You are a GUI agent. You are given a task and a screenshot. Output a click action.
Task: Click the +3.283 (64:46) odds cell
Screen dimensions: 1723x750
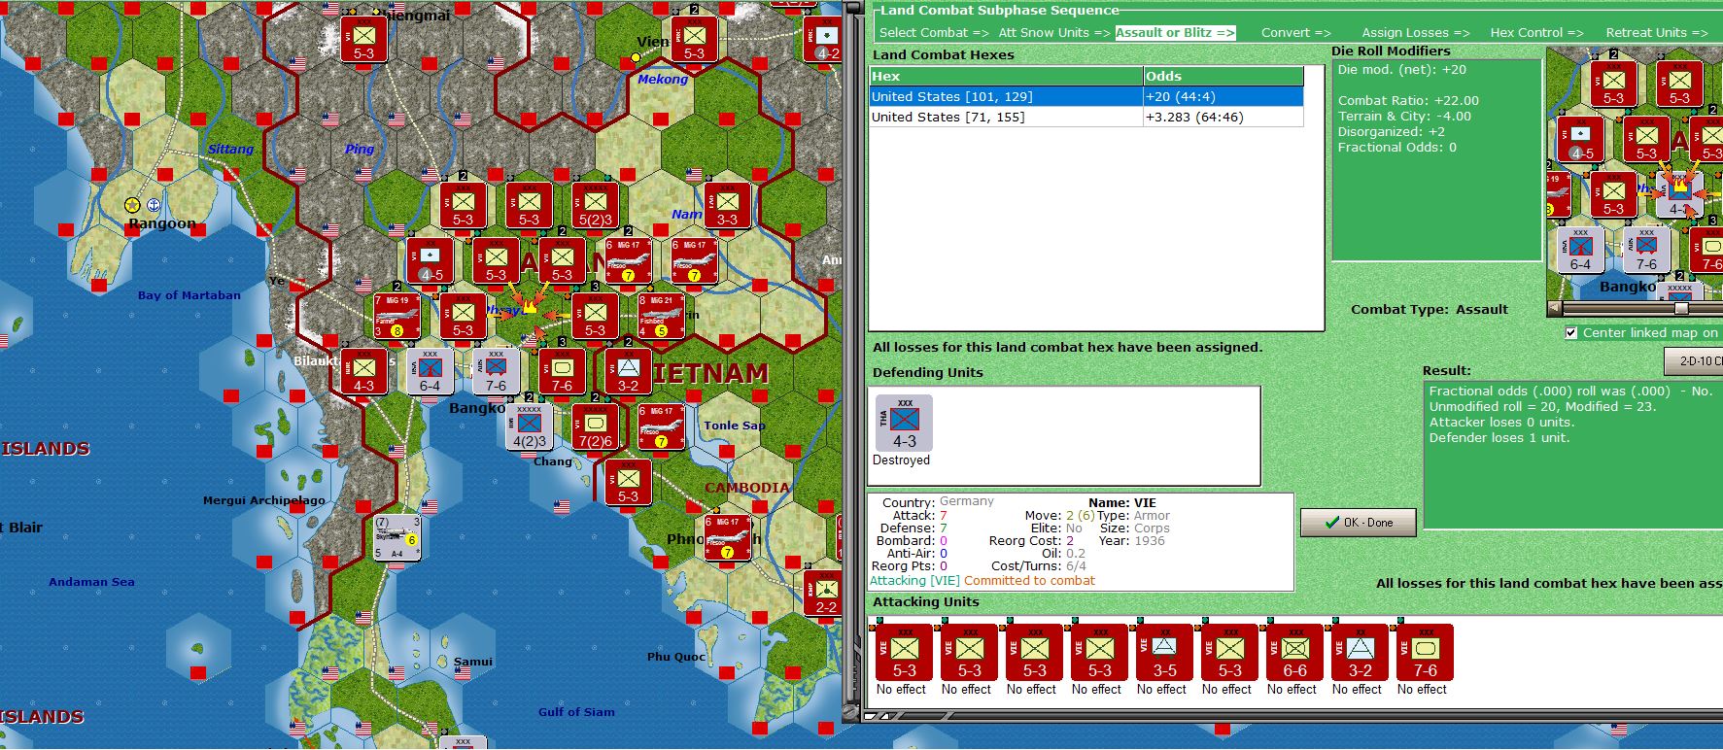pyautogui.click(x=1223, y=117)
